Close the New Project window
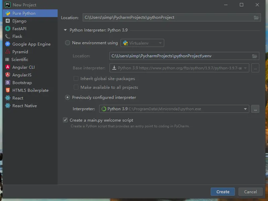Image resolution: width=268 pixels, height=201 pixels. coord(257,5)
